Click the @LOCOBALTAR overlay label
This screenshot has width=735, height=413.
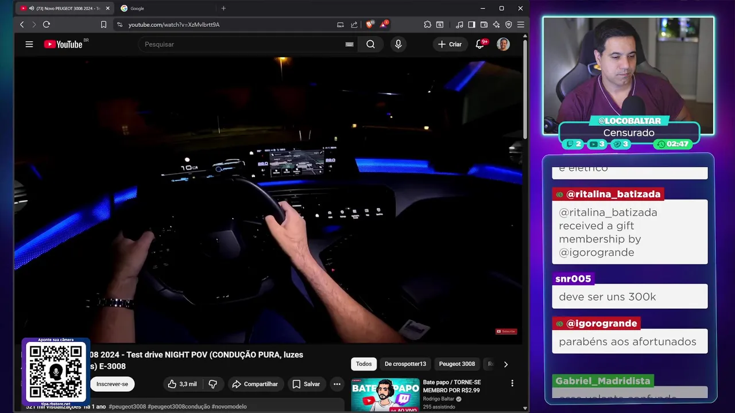(629, 121)
